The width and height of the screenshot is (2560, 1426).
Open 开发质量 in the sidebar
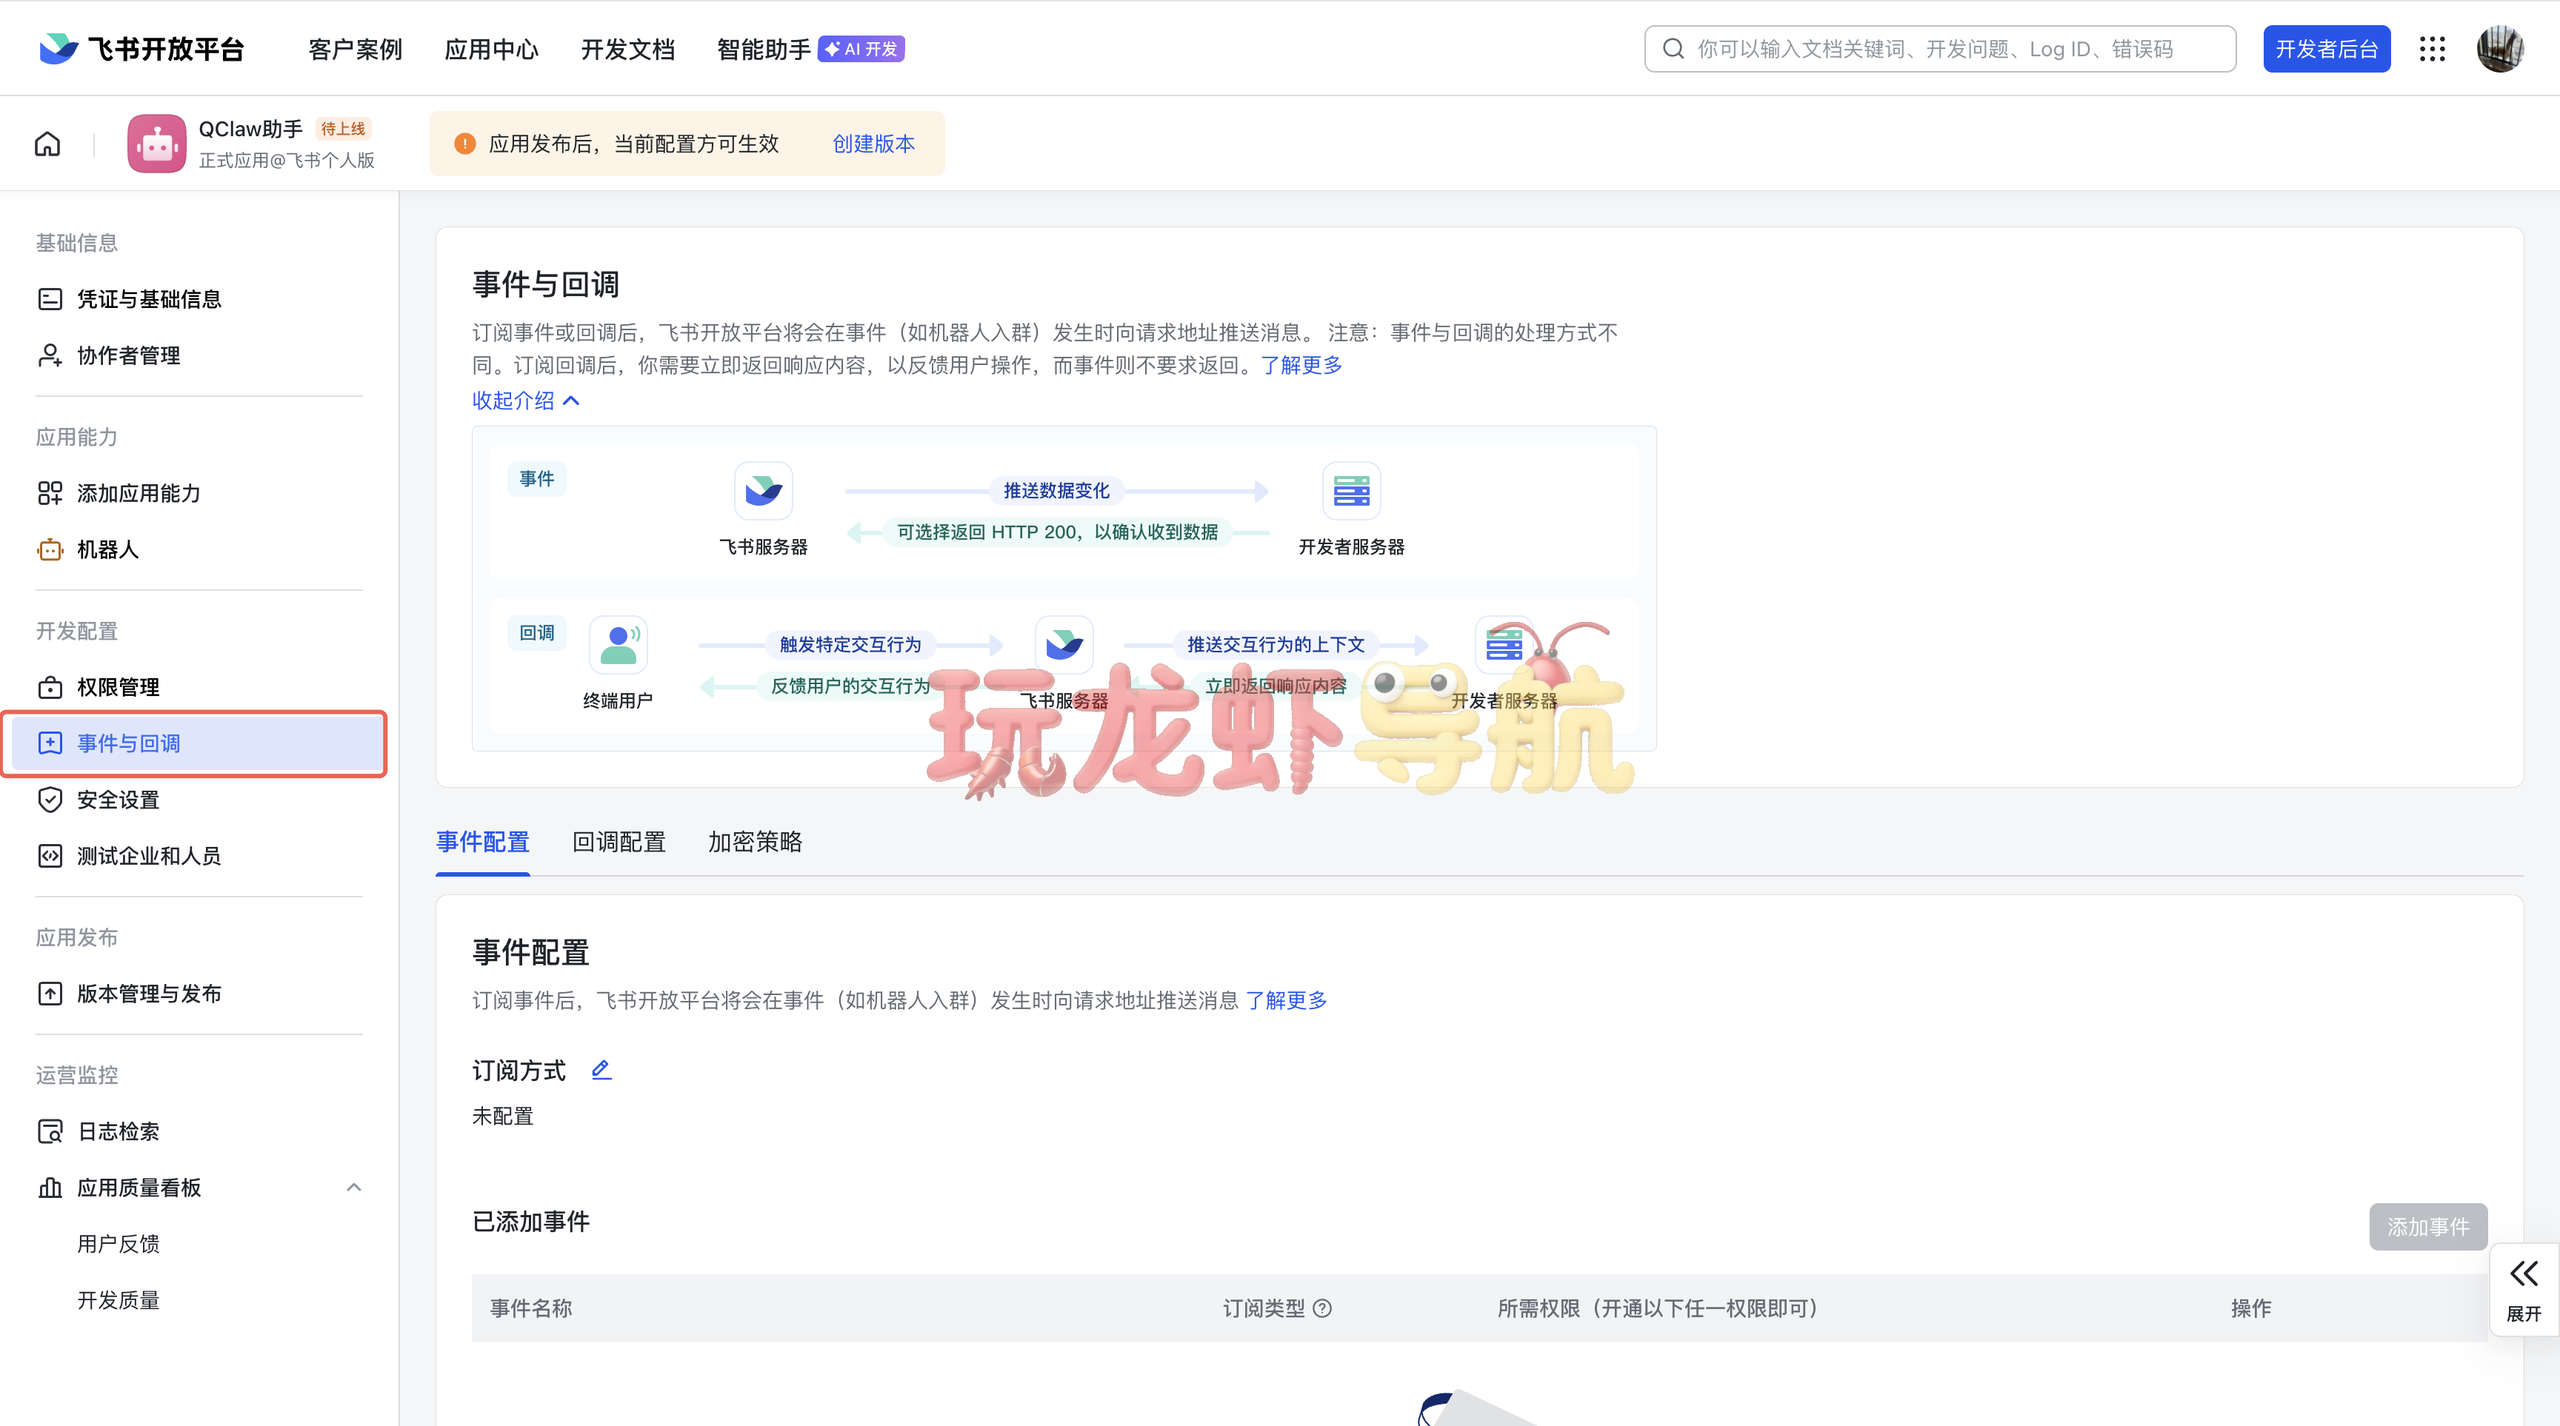click(119, 1300)
